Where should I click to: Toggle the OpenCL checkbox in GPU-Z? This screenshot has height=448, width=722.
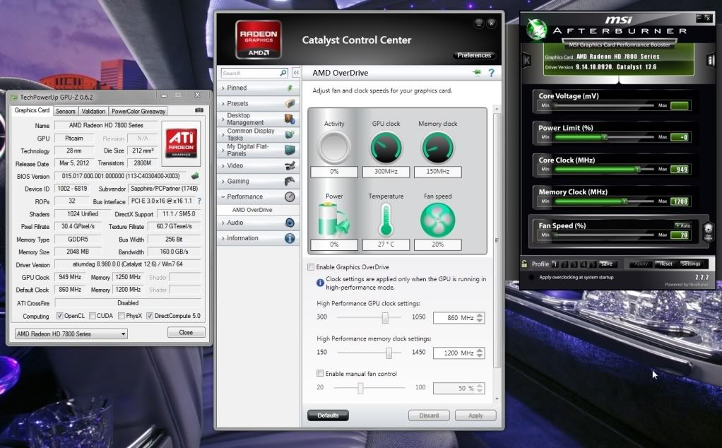click(x=59, y=316)
